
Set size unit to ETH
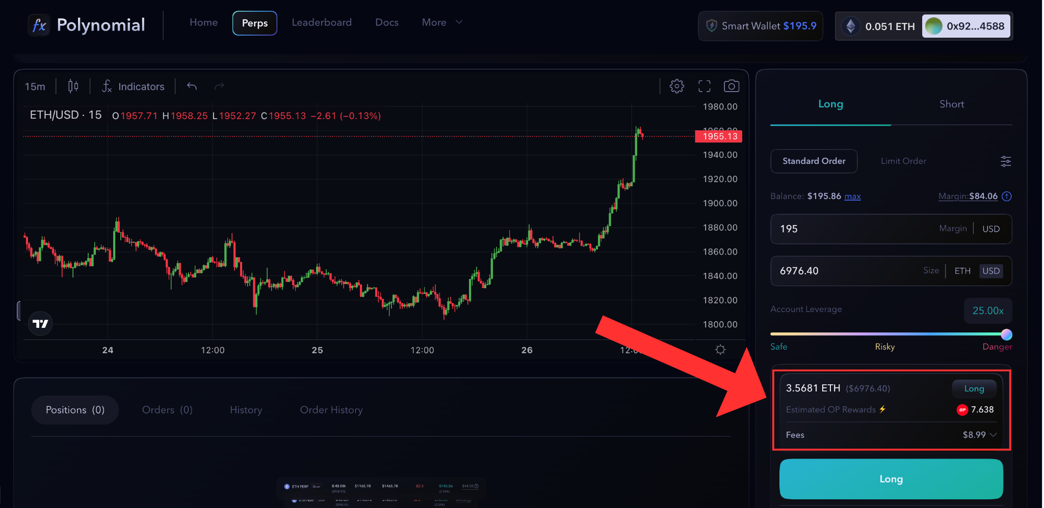(962, 271)
